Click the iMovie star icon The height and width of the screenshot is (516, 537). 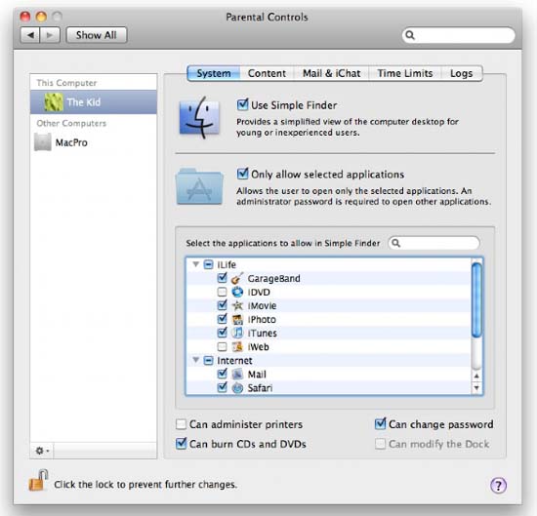(x=237, y=305)
